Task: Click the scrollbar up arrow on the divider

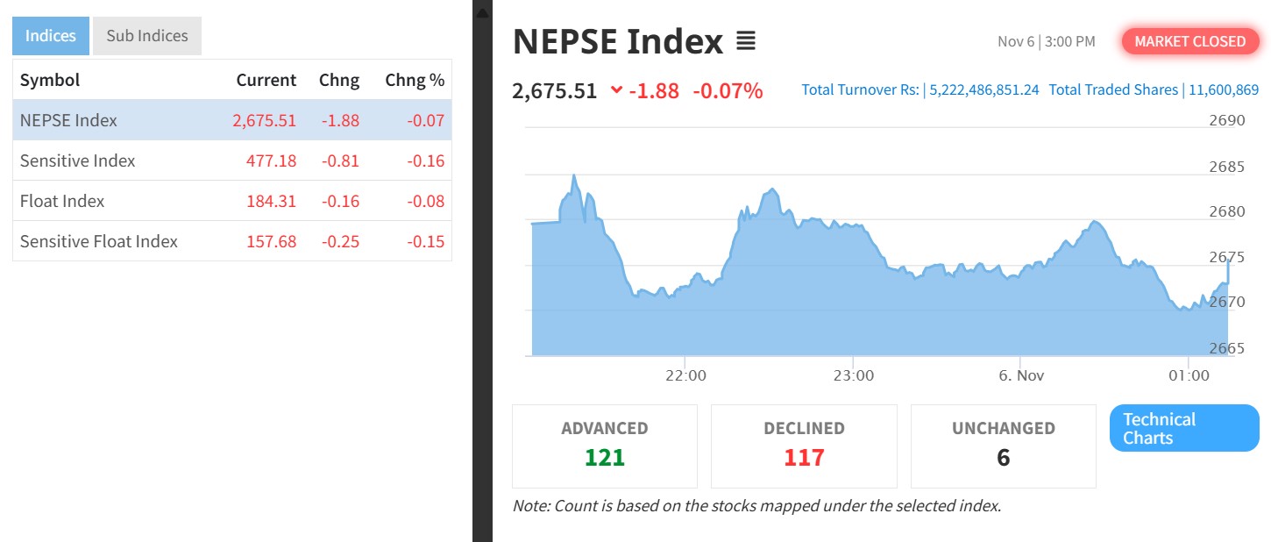Action: coord(482,11)
